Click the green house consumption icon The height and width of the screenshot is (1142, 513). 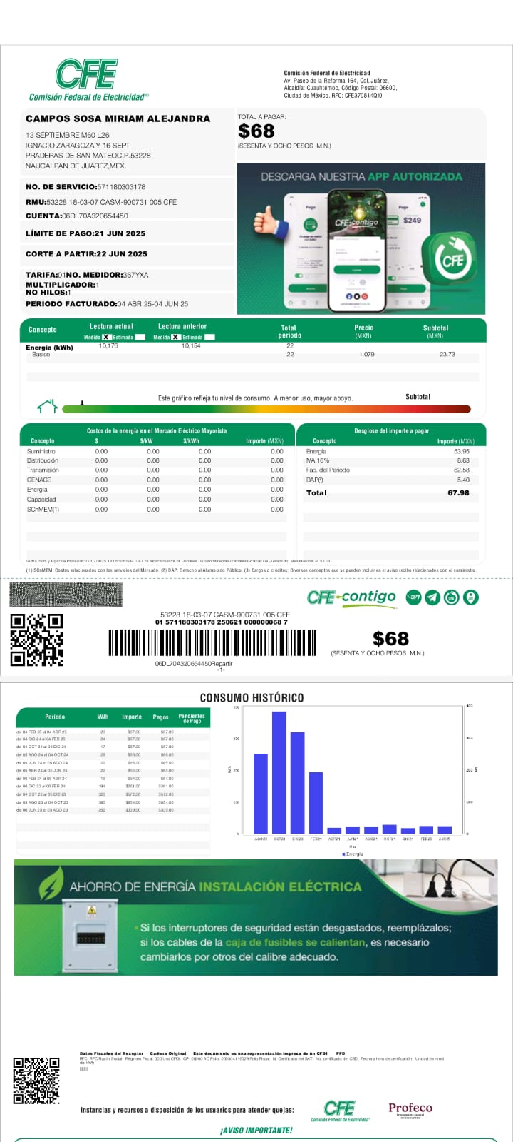(47, 407)
